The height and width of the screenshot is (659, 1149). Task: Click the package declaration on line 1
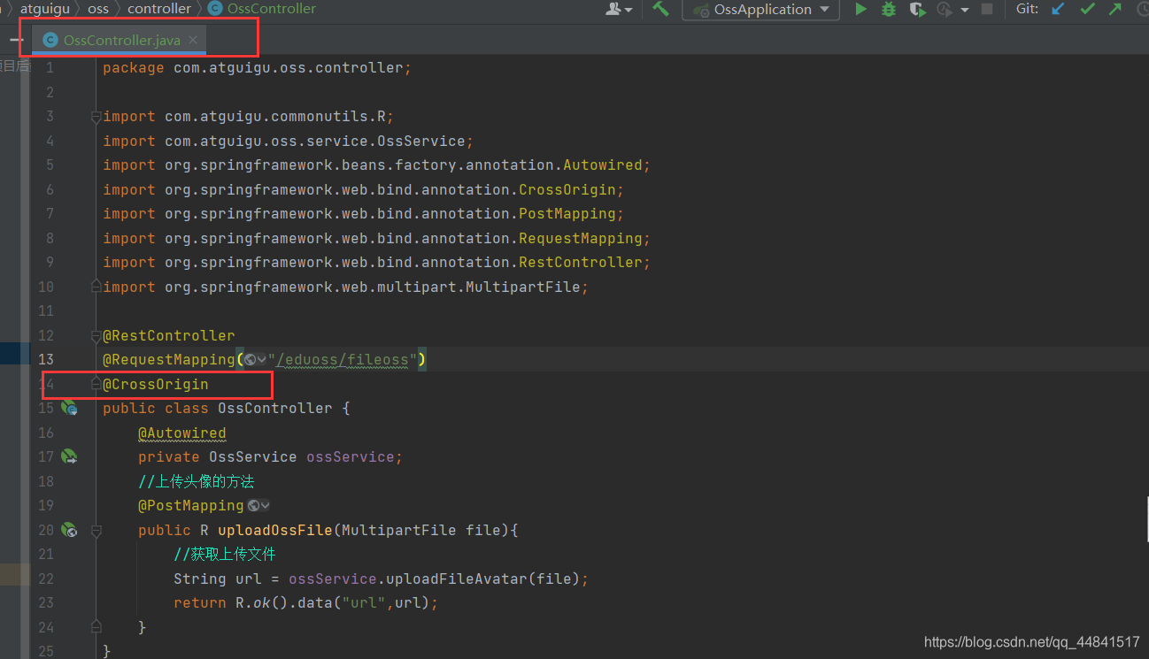click(x=257, y=68)
